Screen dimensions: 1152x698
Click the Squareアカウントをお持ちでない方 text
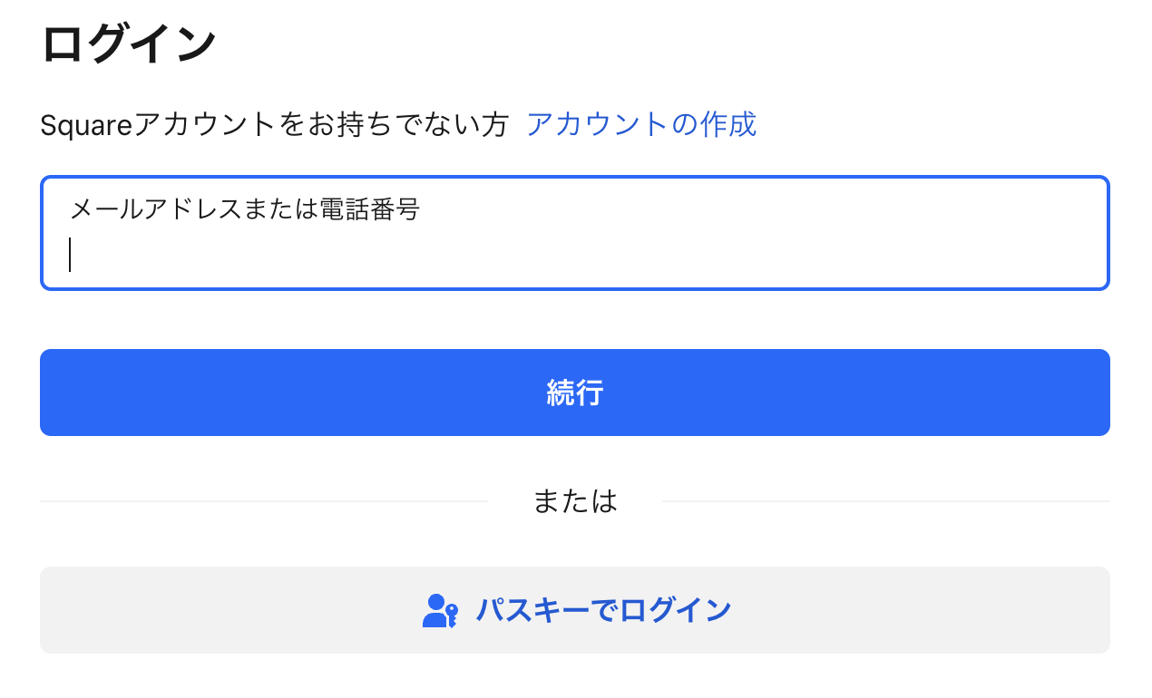click(274, 124)
